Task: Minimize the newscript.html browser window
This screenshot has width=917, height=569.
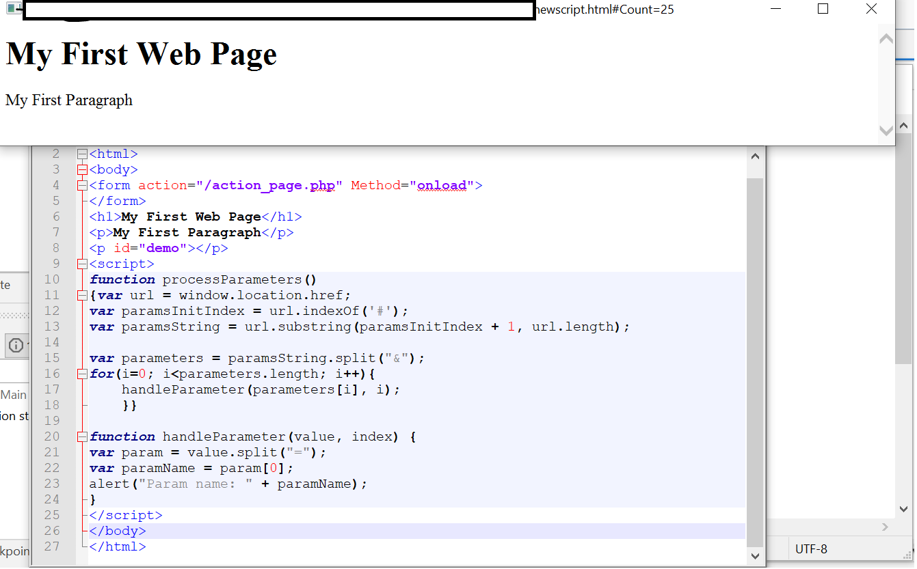Action: pyautogui.click(x=775, y=9)
